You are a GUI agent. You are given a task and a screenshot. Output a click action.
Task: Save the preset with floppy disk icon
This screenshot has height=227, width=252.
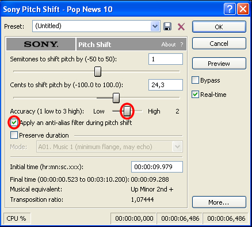pyautogui.click(x=167, y=26)
